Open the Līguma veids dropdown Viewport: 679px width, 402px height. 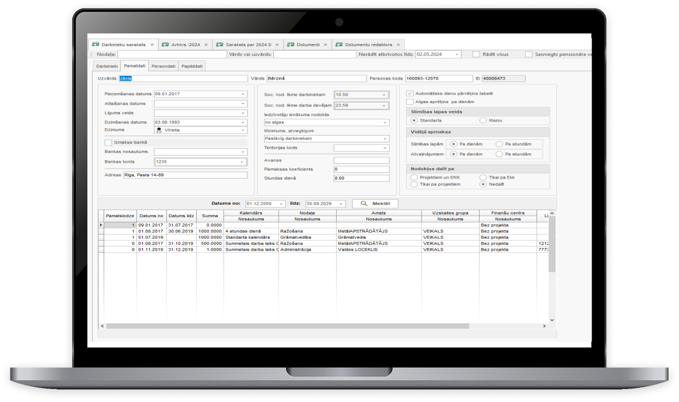243,113
